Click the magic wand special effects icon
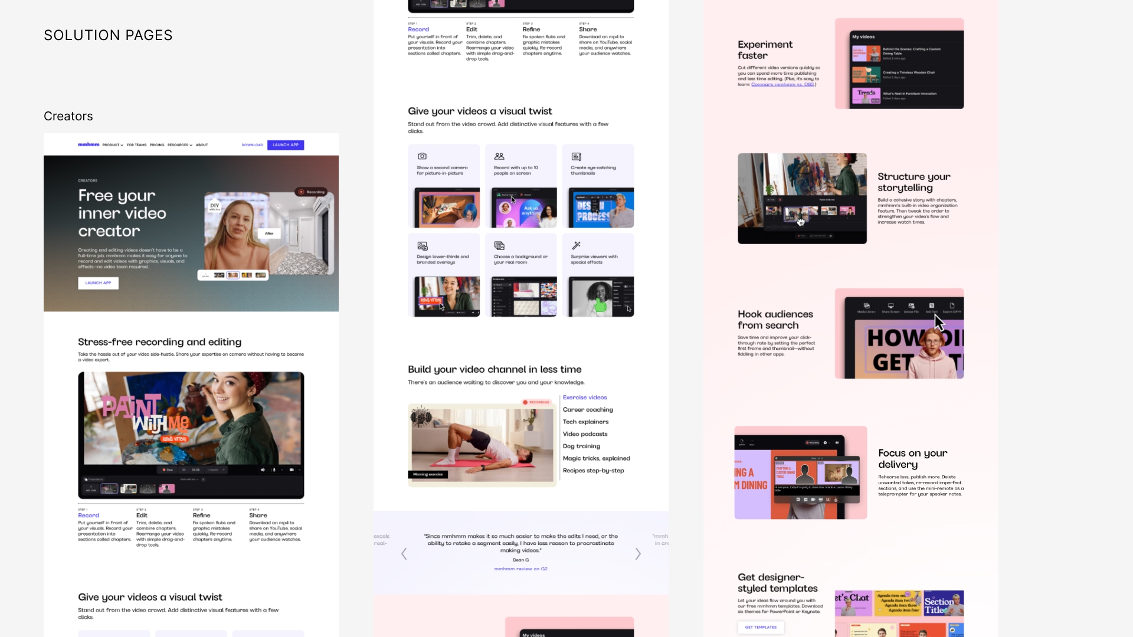 pyautogui.click(x=576, y=245)
